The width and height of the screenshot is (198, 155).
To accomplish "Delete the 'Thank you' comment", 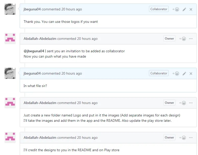I will pyautogui.click(x=191, y=9).
